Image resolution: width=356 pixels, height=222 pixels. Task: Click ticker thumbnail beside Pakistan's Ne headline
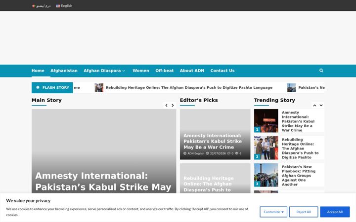pyautogui.click(x=292, y=88)
